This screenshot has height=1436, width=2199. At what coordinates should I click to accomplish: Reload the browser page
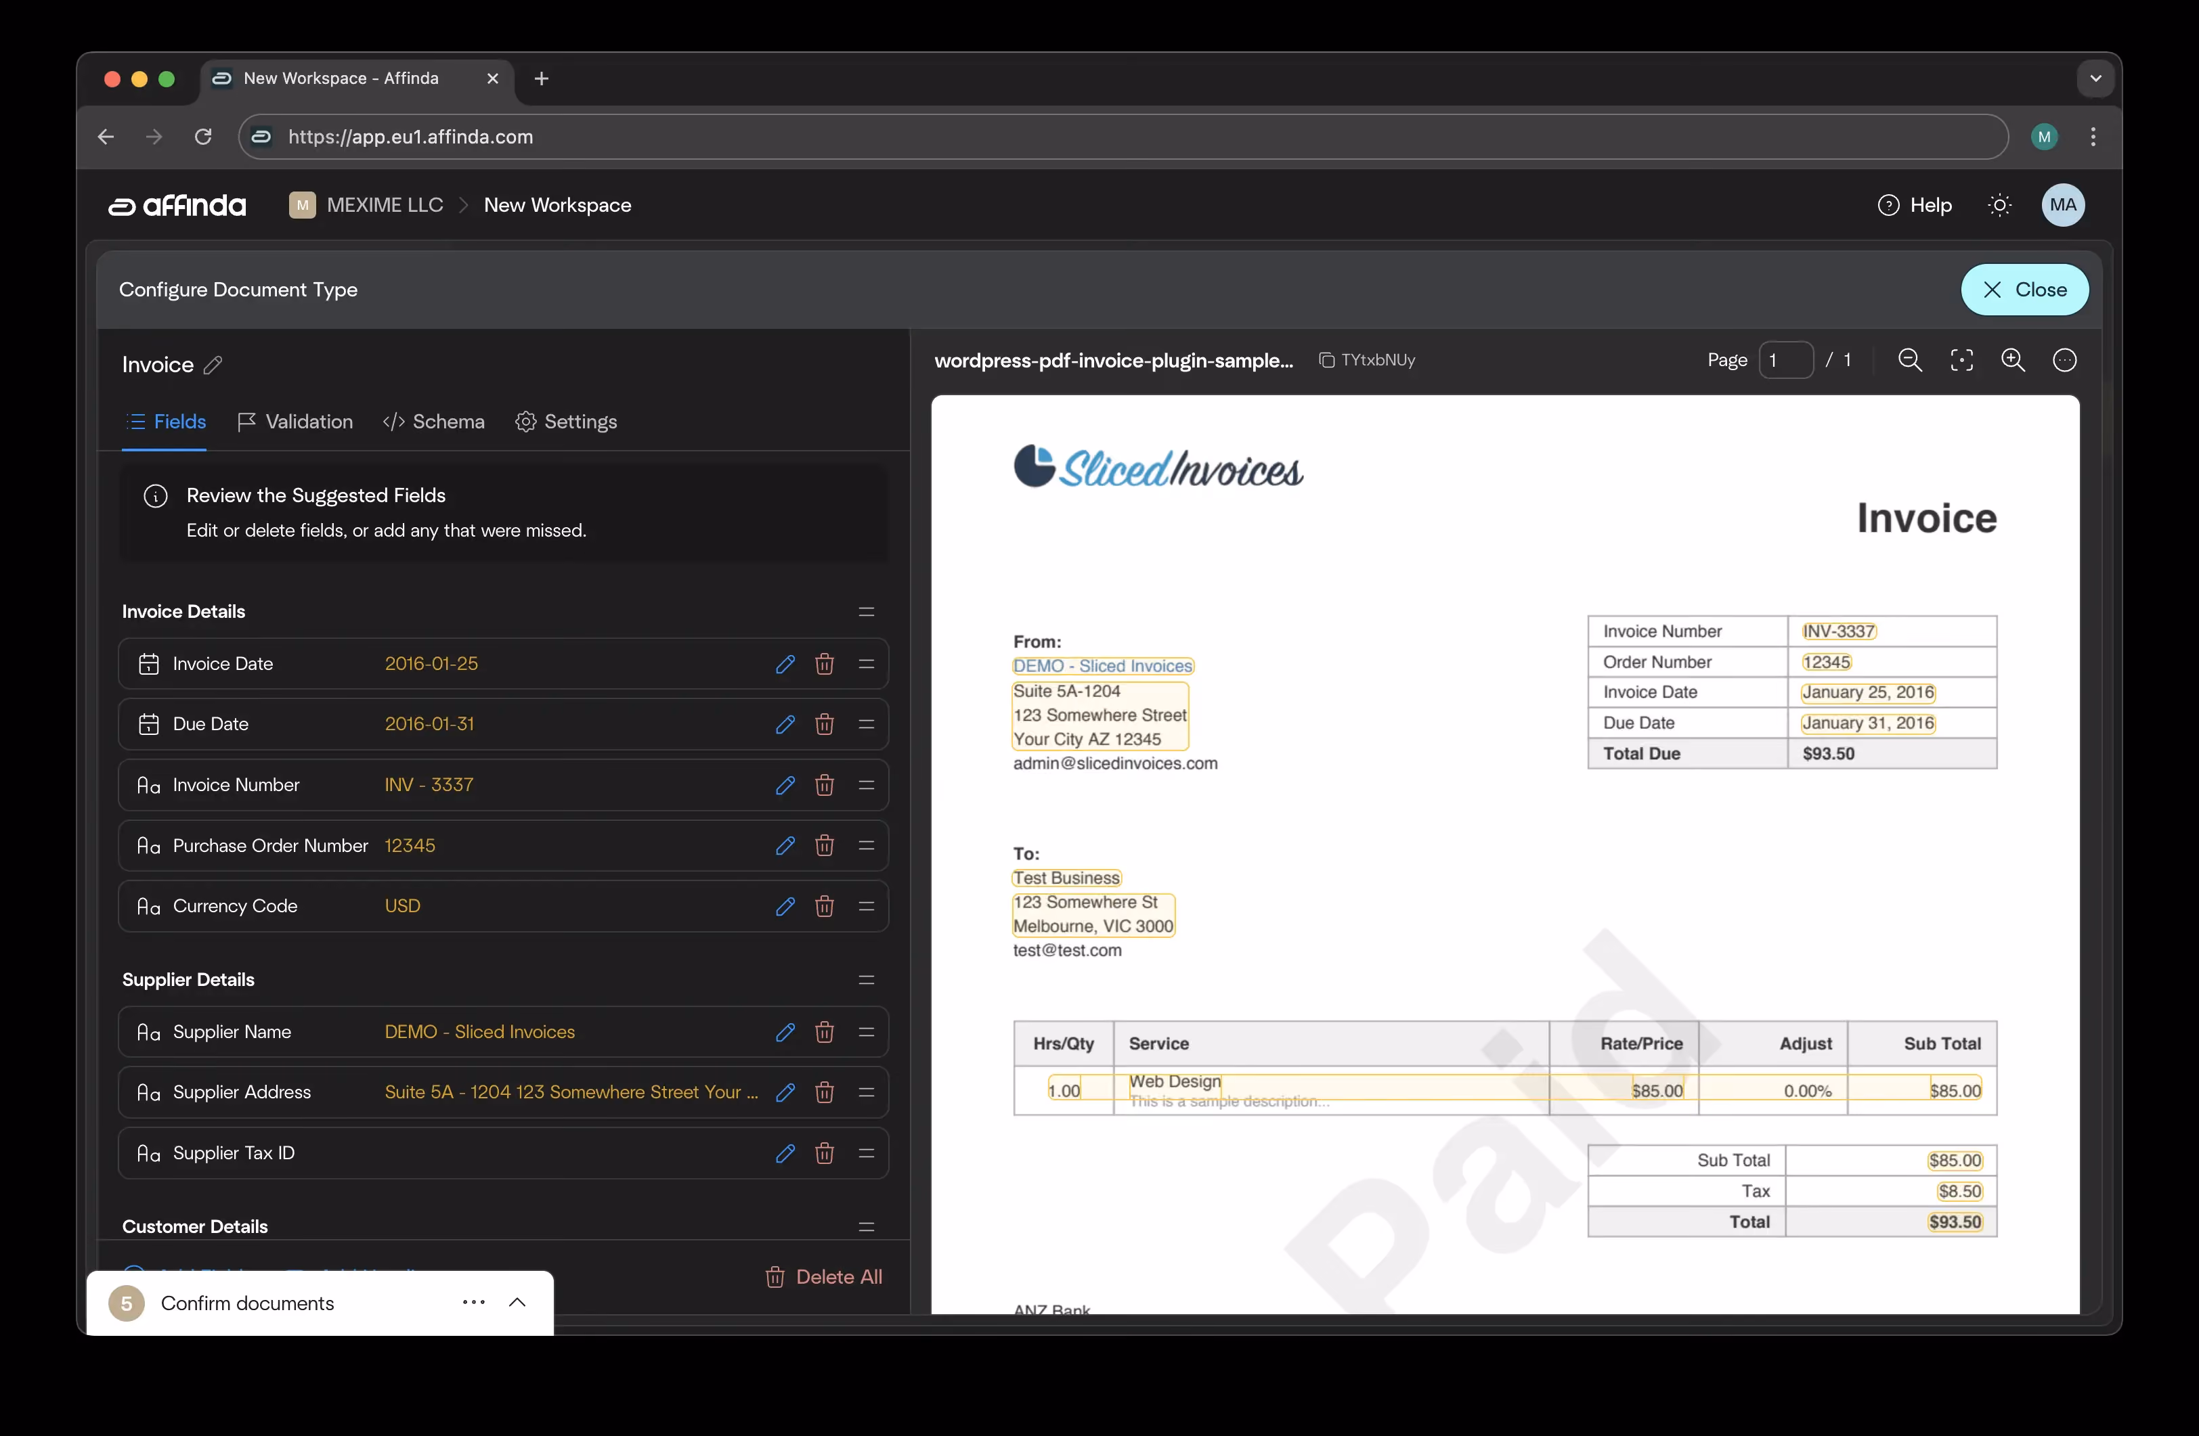click(x=203, y=137)
